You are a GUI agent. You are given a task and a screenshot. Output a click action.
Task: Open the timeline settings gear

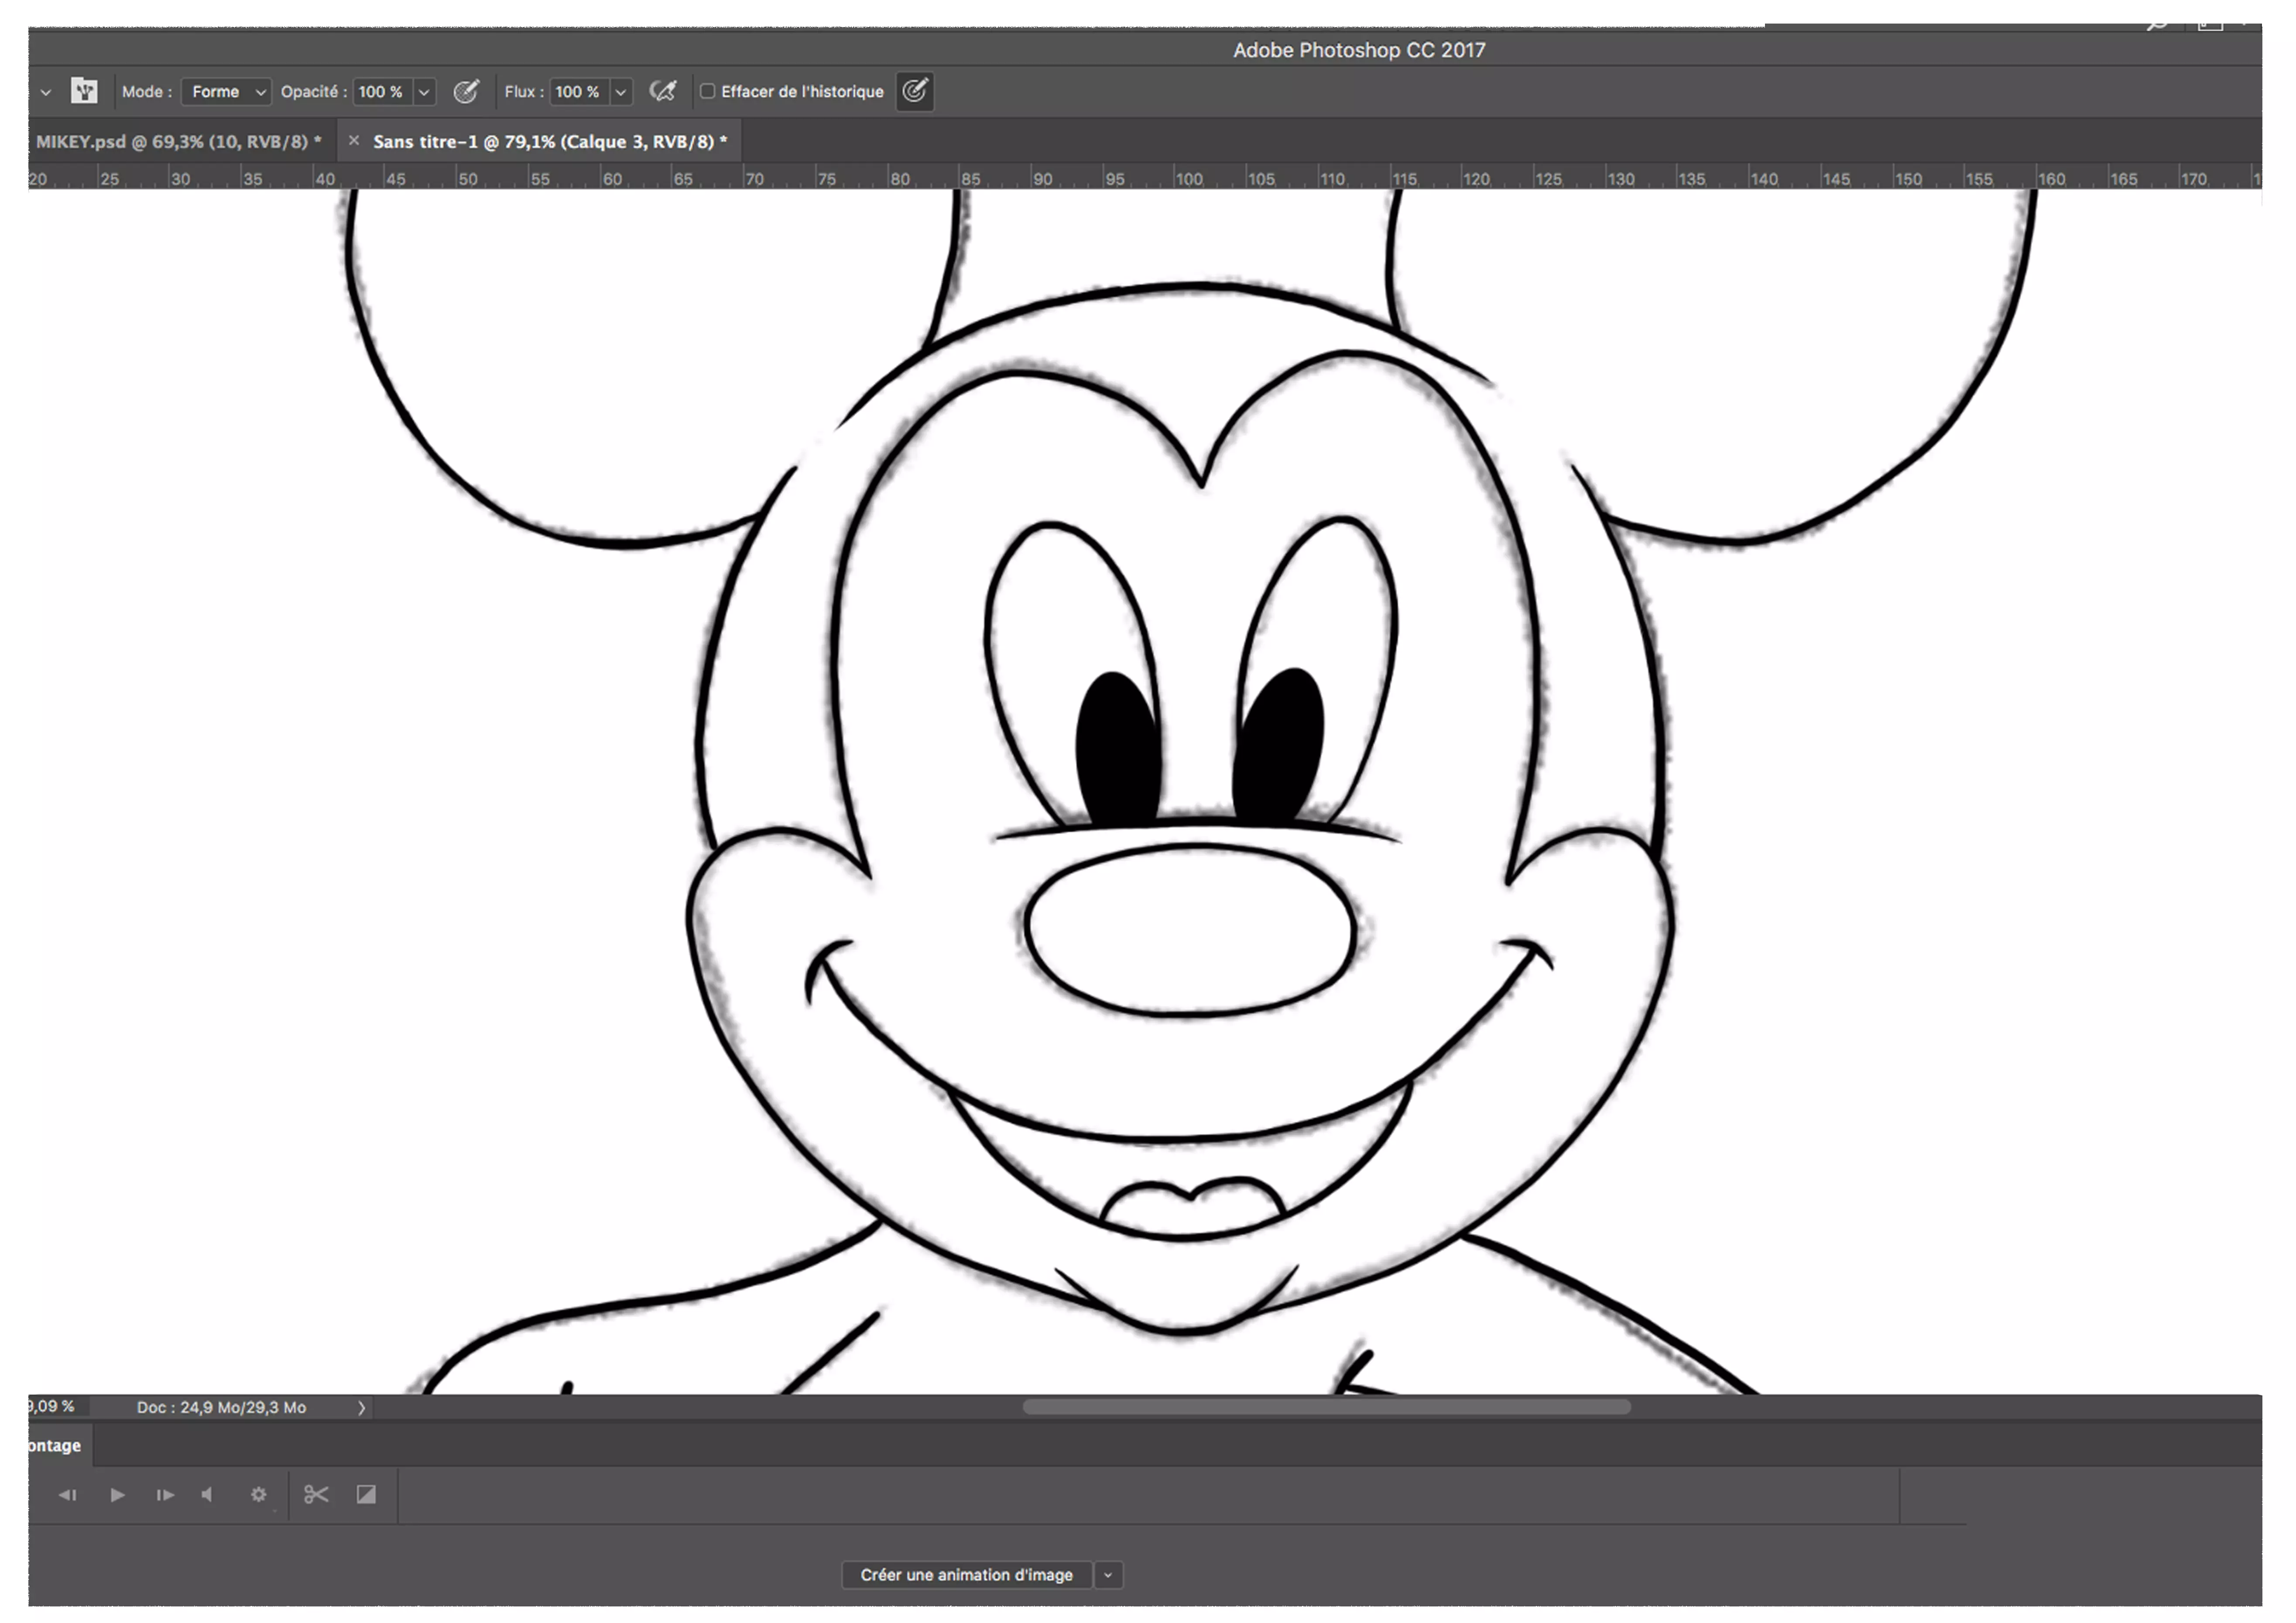pyautogui.click(x=259, y=1495)
